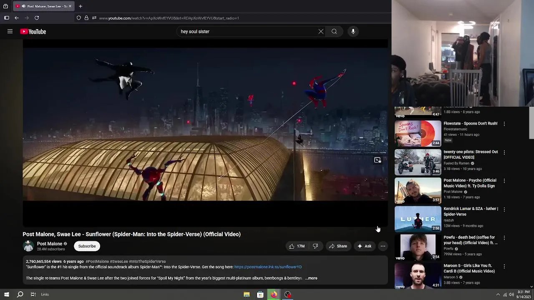Share the Sunflower video
The width and height of the screenshot is (534, 300).
coord(338,246)
